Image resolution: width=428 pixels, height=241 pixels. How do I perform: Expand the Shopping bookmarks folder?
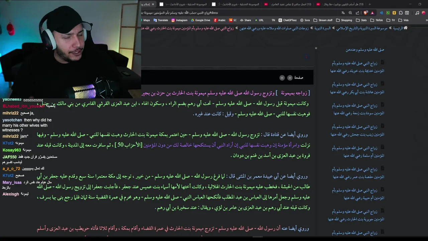[x=344, y=20]
